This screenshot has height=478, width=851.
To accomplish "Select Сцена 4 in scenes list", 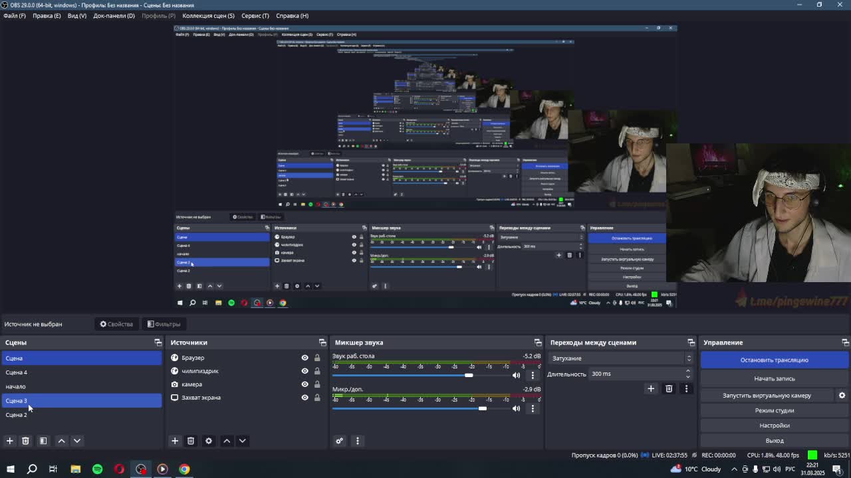I will (x=81, y=372).
